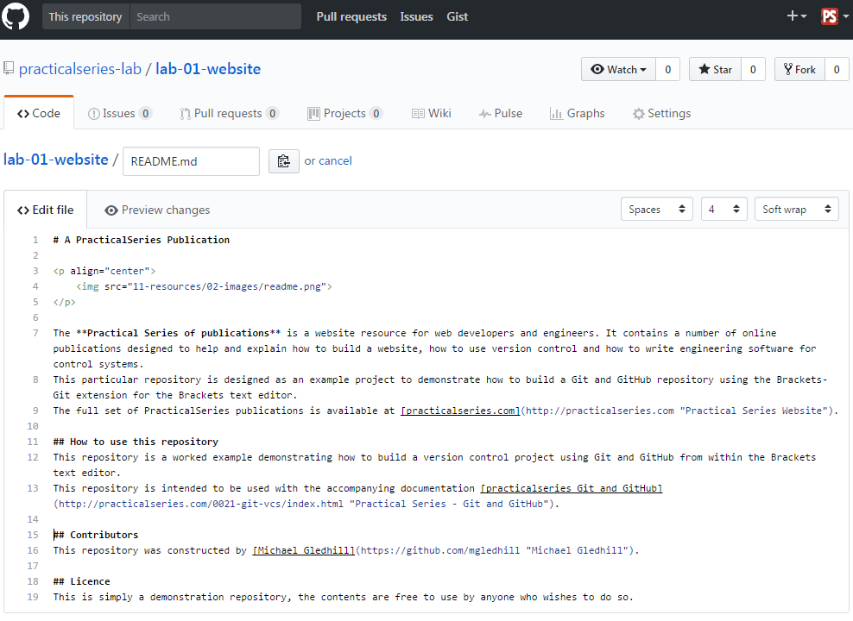Image resolution: width=853 pixels, height=621 pixels.
Task: Open Gist in the top navigation
Action: [x=457, y=17]
